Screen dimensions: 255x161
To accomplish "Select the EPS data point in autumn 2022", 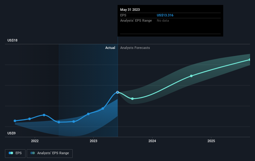I will coord(74,121).
